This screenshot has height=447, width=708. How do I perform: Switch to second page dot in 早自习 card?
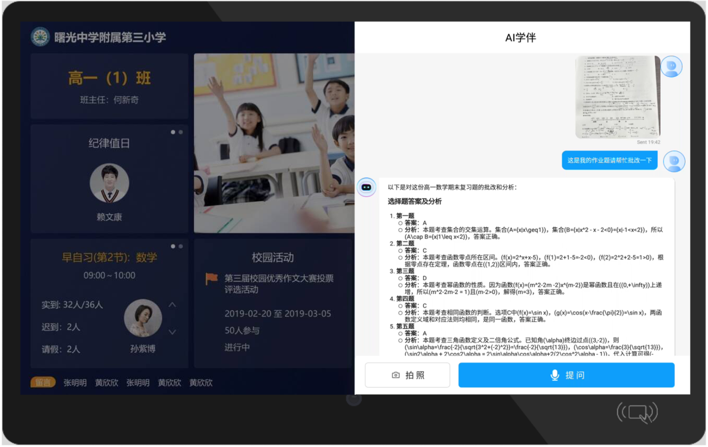click(x=181, y=246)
